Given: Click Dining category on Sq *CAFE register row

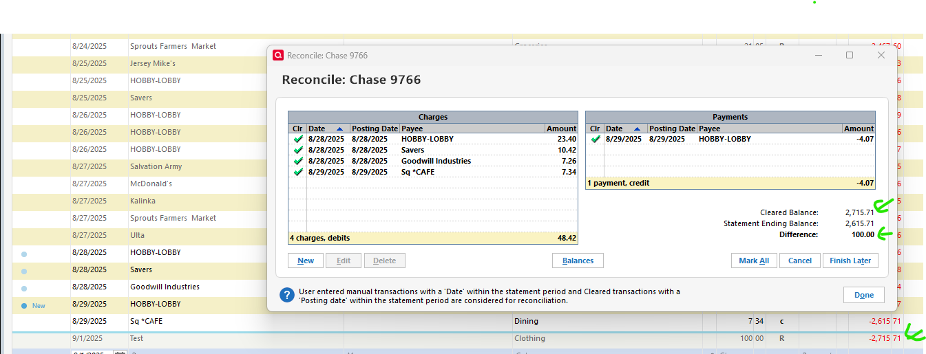Looking at the screenshot, I should click(527, 321).
